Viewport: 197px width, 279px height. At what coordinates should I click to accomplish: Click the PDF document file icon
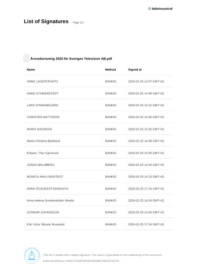[27, 58]
